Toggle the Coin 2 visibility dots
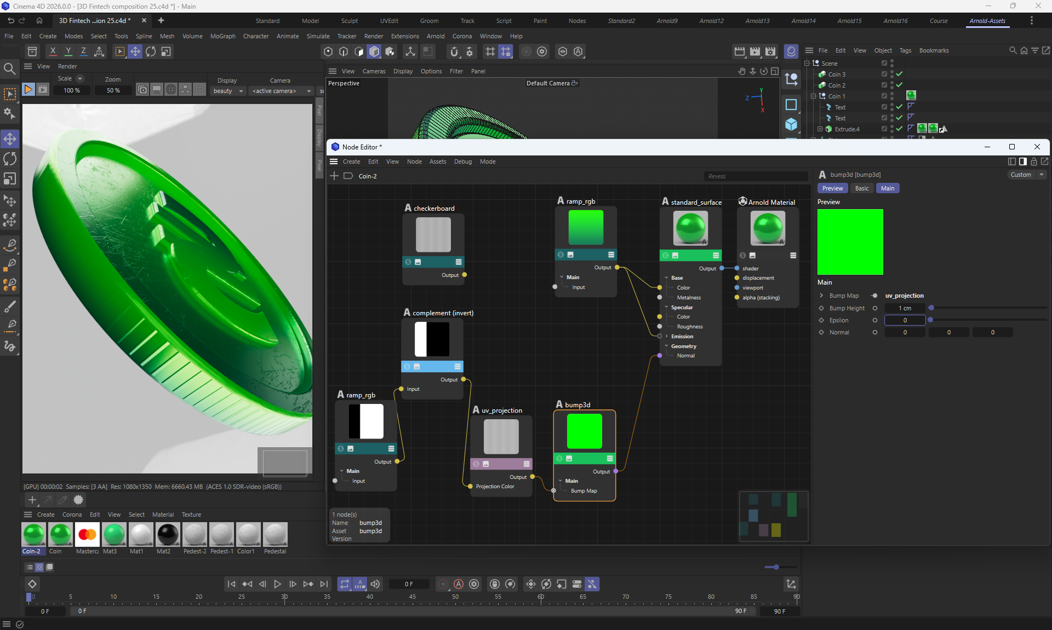 pyautogui.click(x=892, y=85)
